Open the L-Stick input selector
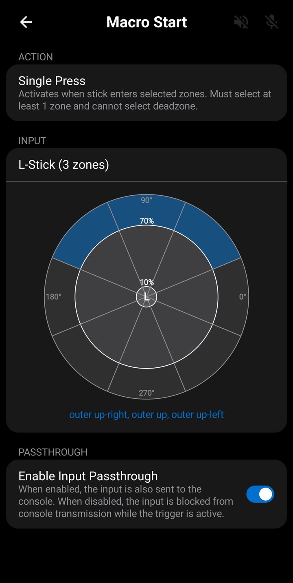The height and width of the screenshot is (583, 293). [146, 165]
